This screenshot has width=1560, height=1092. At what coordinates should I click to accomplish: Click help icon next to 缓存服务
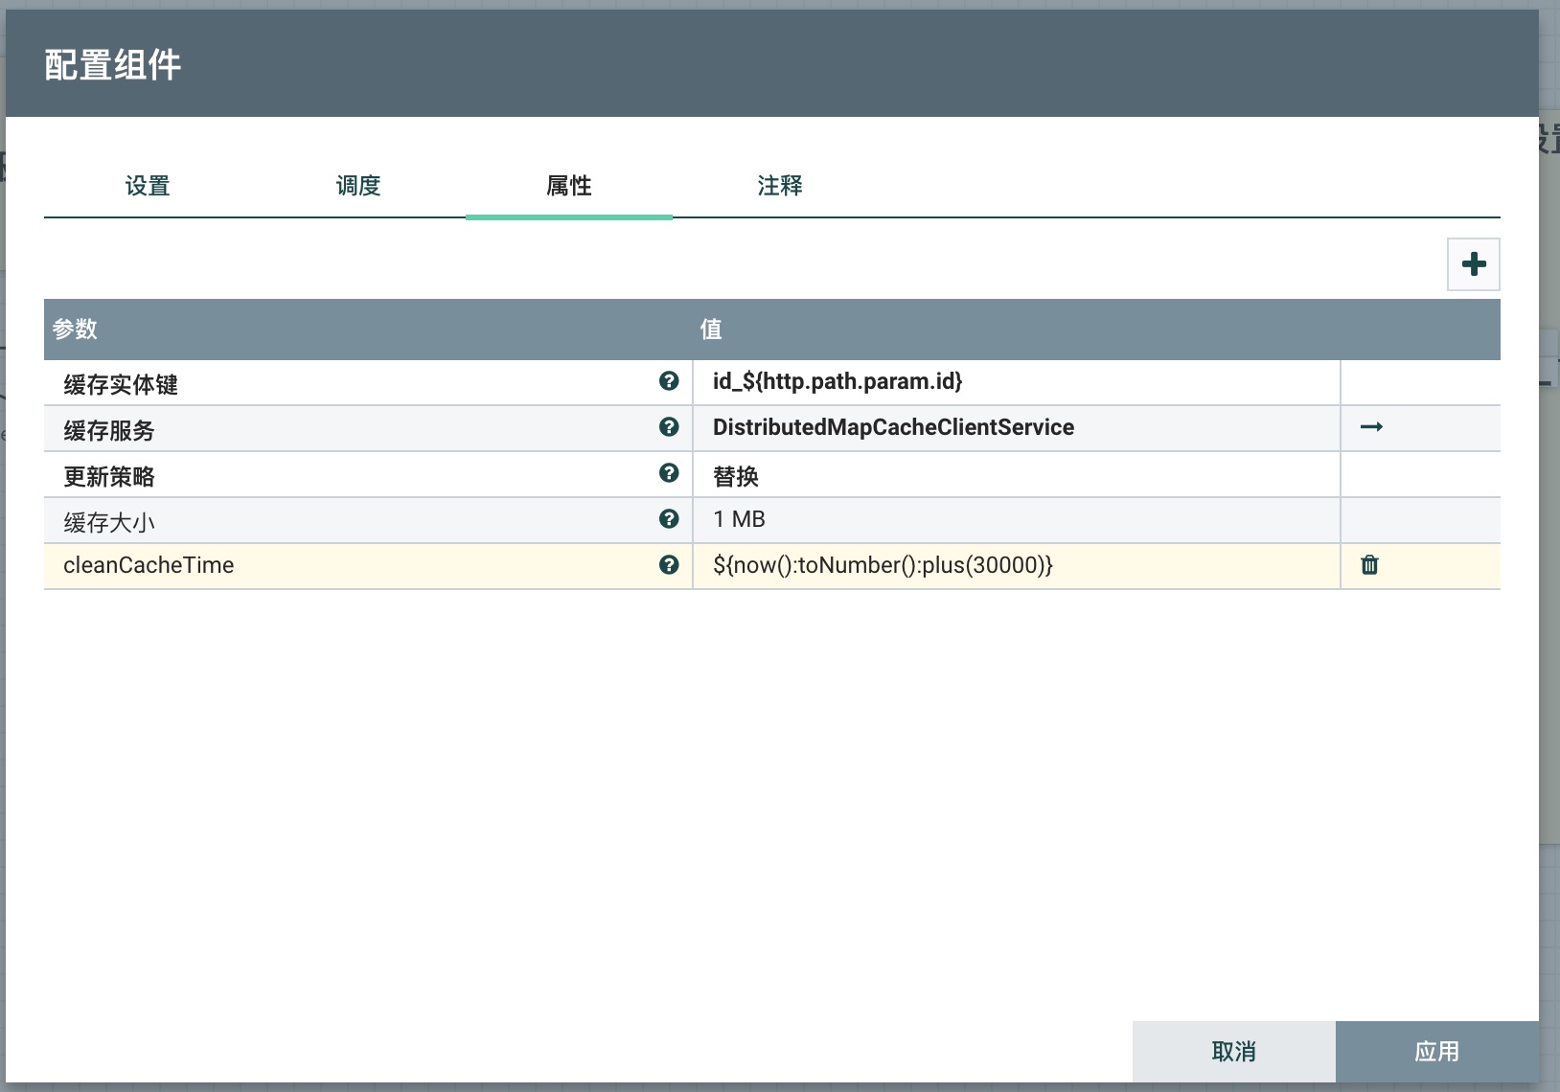[x=669, y=427]
